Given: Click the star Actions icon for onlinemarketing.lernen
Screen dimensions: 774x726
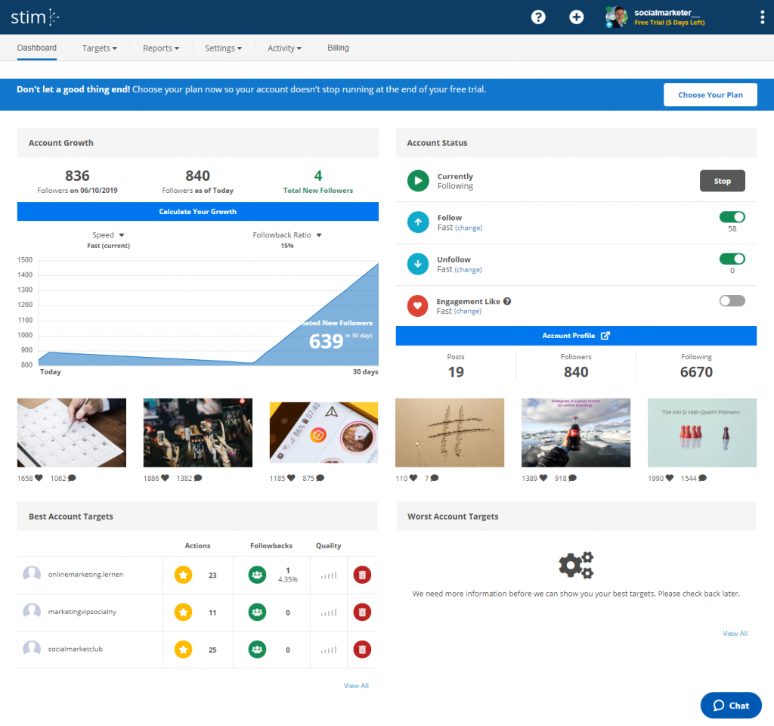Looking at the screenshot, I should pos(182,575).
